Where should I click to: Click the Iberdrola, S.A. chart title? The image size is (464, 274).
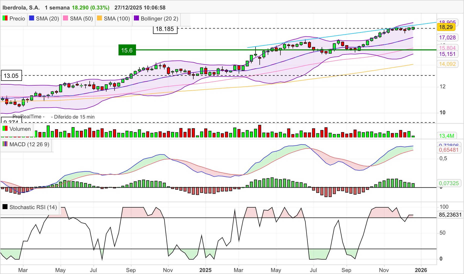pyautogui.click(x=21, y=8)
